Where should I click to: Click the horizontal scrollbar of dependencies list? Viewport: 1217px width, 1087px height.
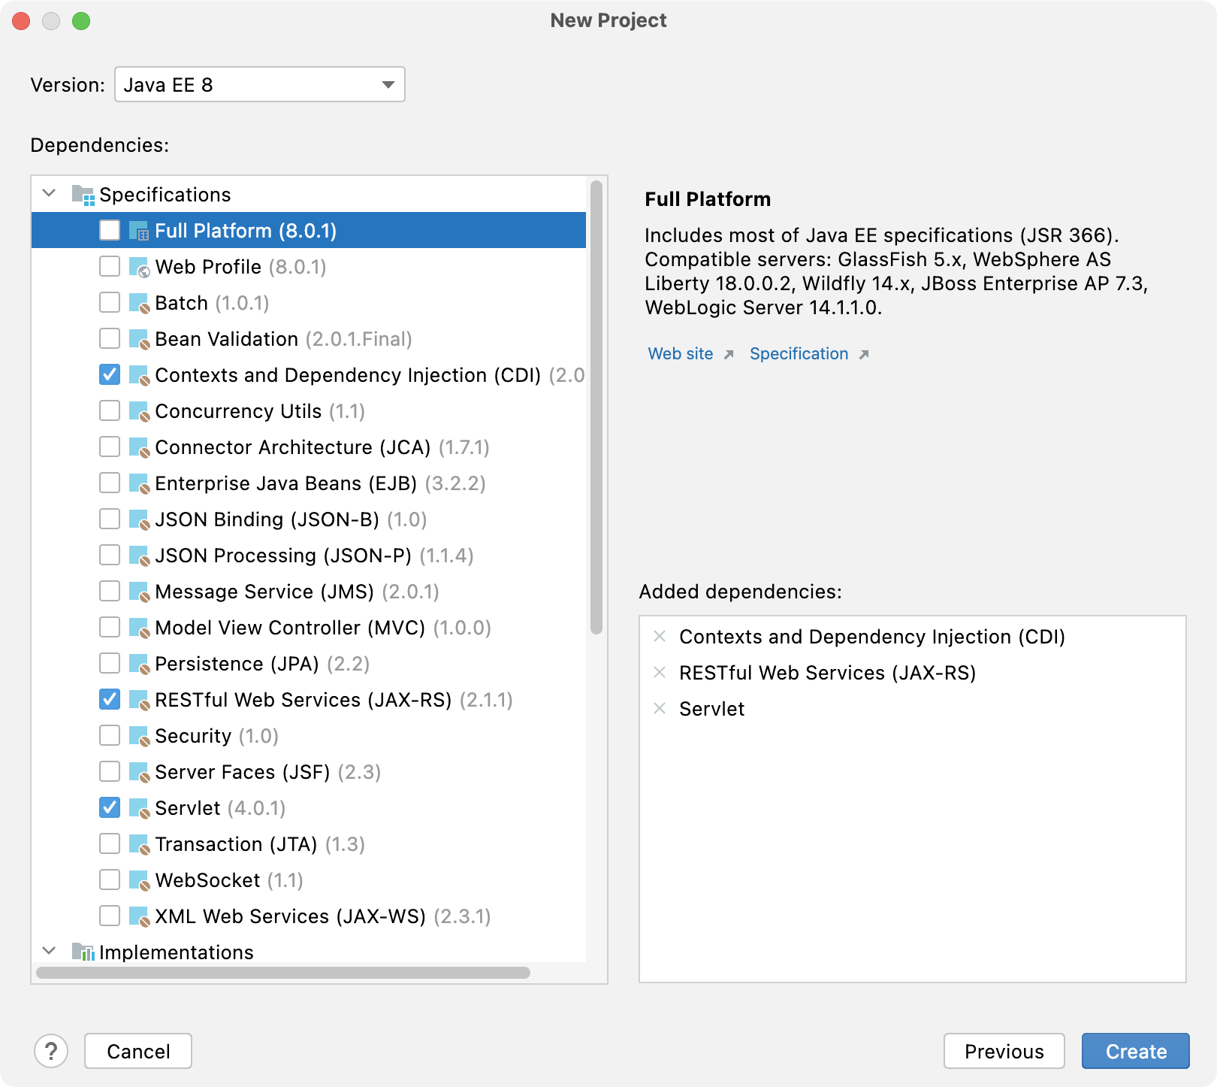point(283,973)
